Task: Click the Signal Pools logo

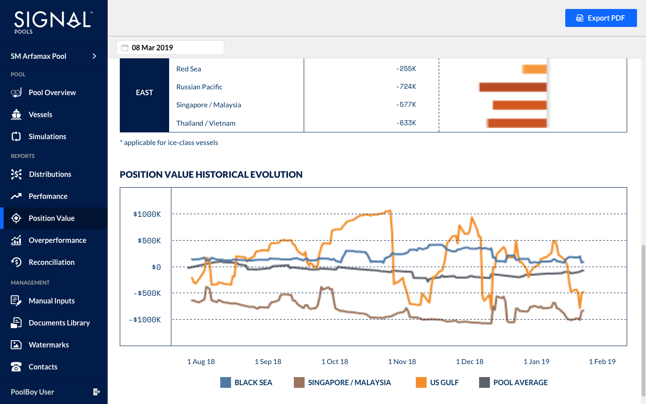Action: 53,22
